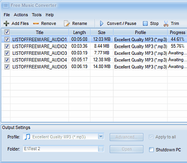
Task: Select the LISTOFFREEWARE_AUDIO4 row title
Action: pyautogui.click(x=39, y=60)
